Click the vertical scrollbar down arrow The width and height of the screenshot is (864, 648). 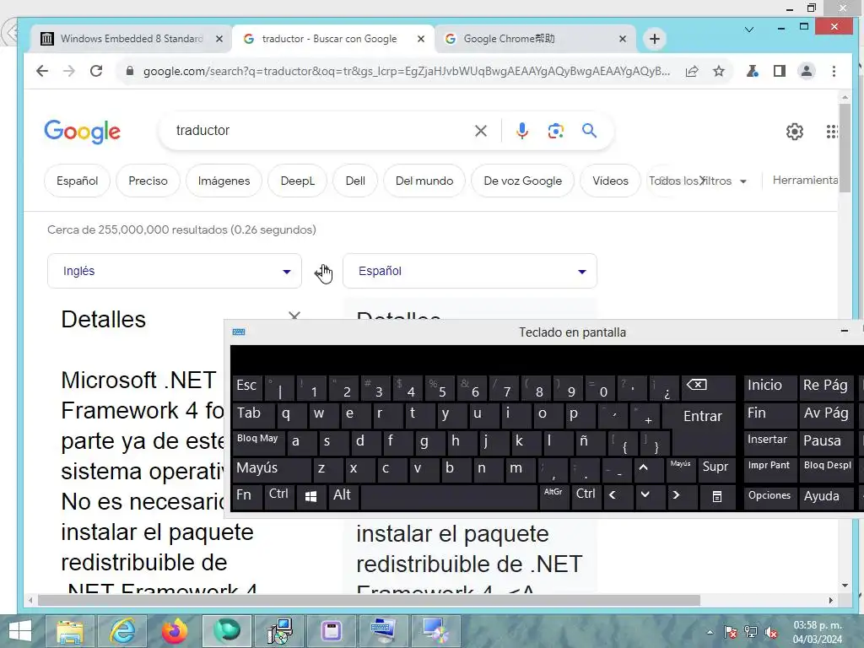click(845, 586)
